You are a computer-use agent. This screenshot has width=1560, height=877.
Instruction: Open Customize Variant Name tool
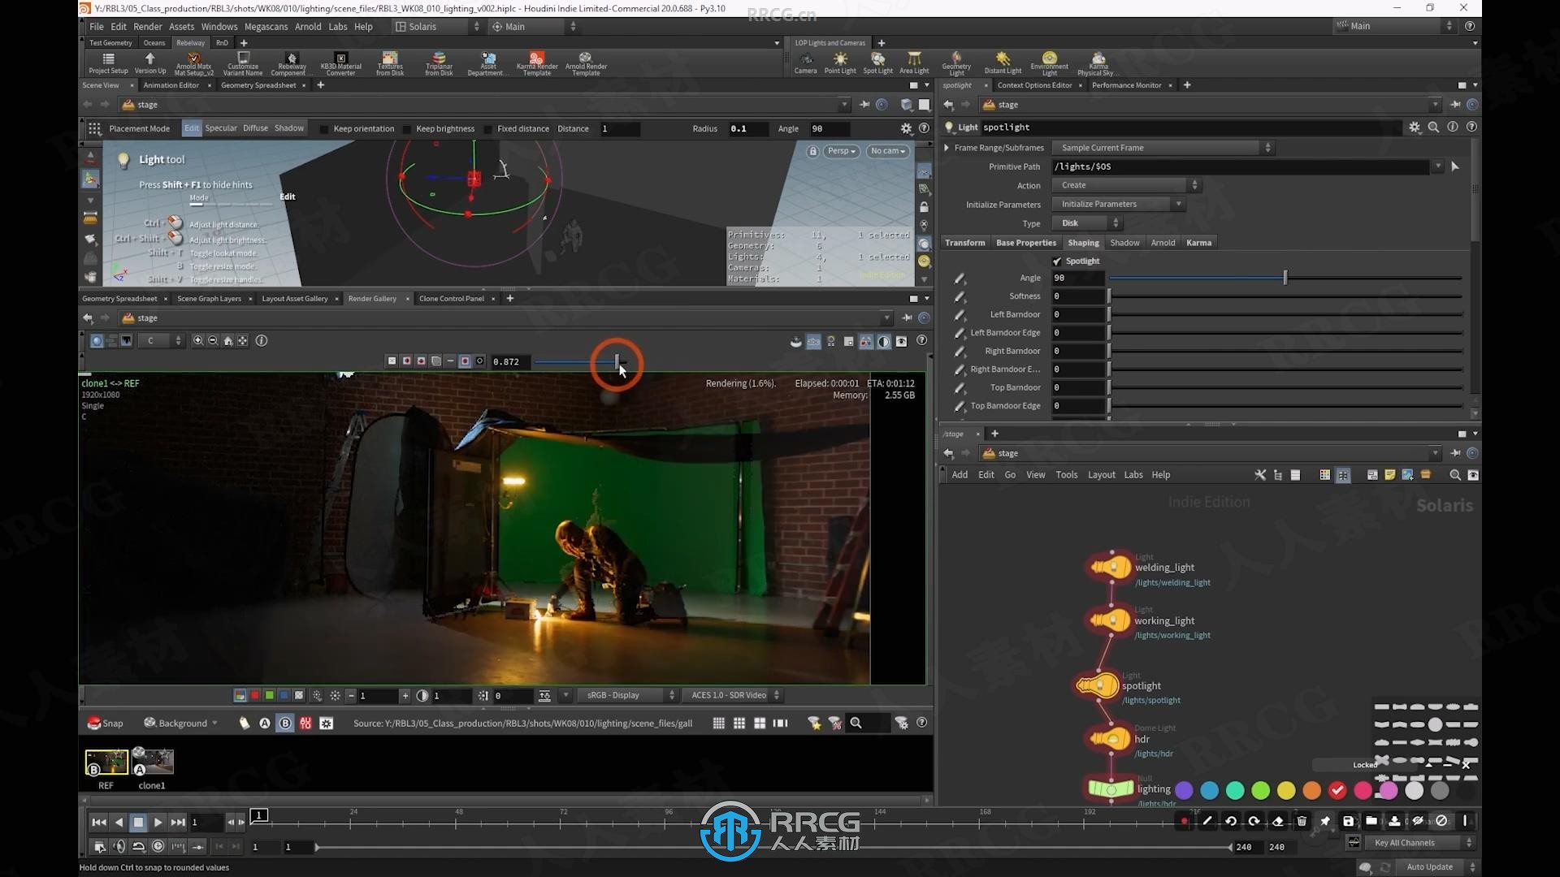[243, 63]
